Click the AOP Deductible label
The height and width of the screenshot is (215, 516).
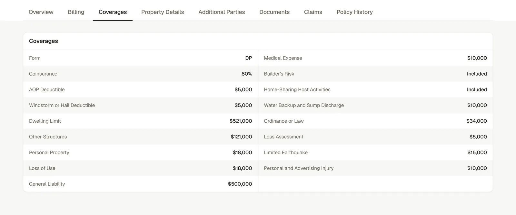coord(47,89)
